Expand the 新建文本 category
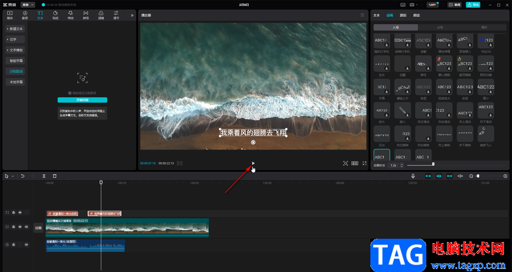This screenshot has width=512, height=272. (15, 29)
